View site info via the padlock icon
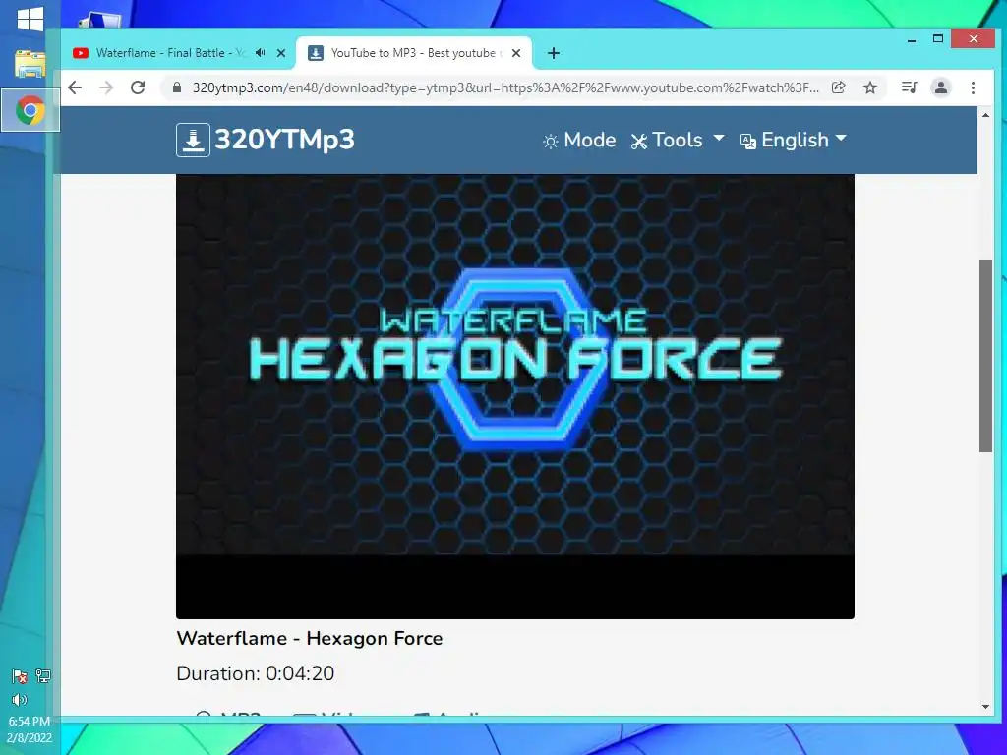Viewport: 1007px width, 755px height. coord(177,87)
